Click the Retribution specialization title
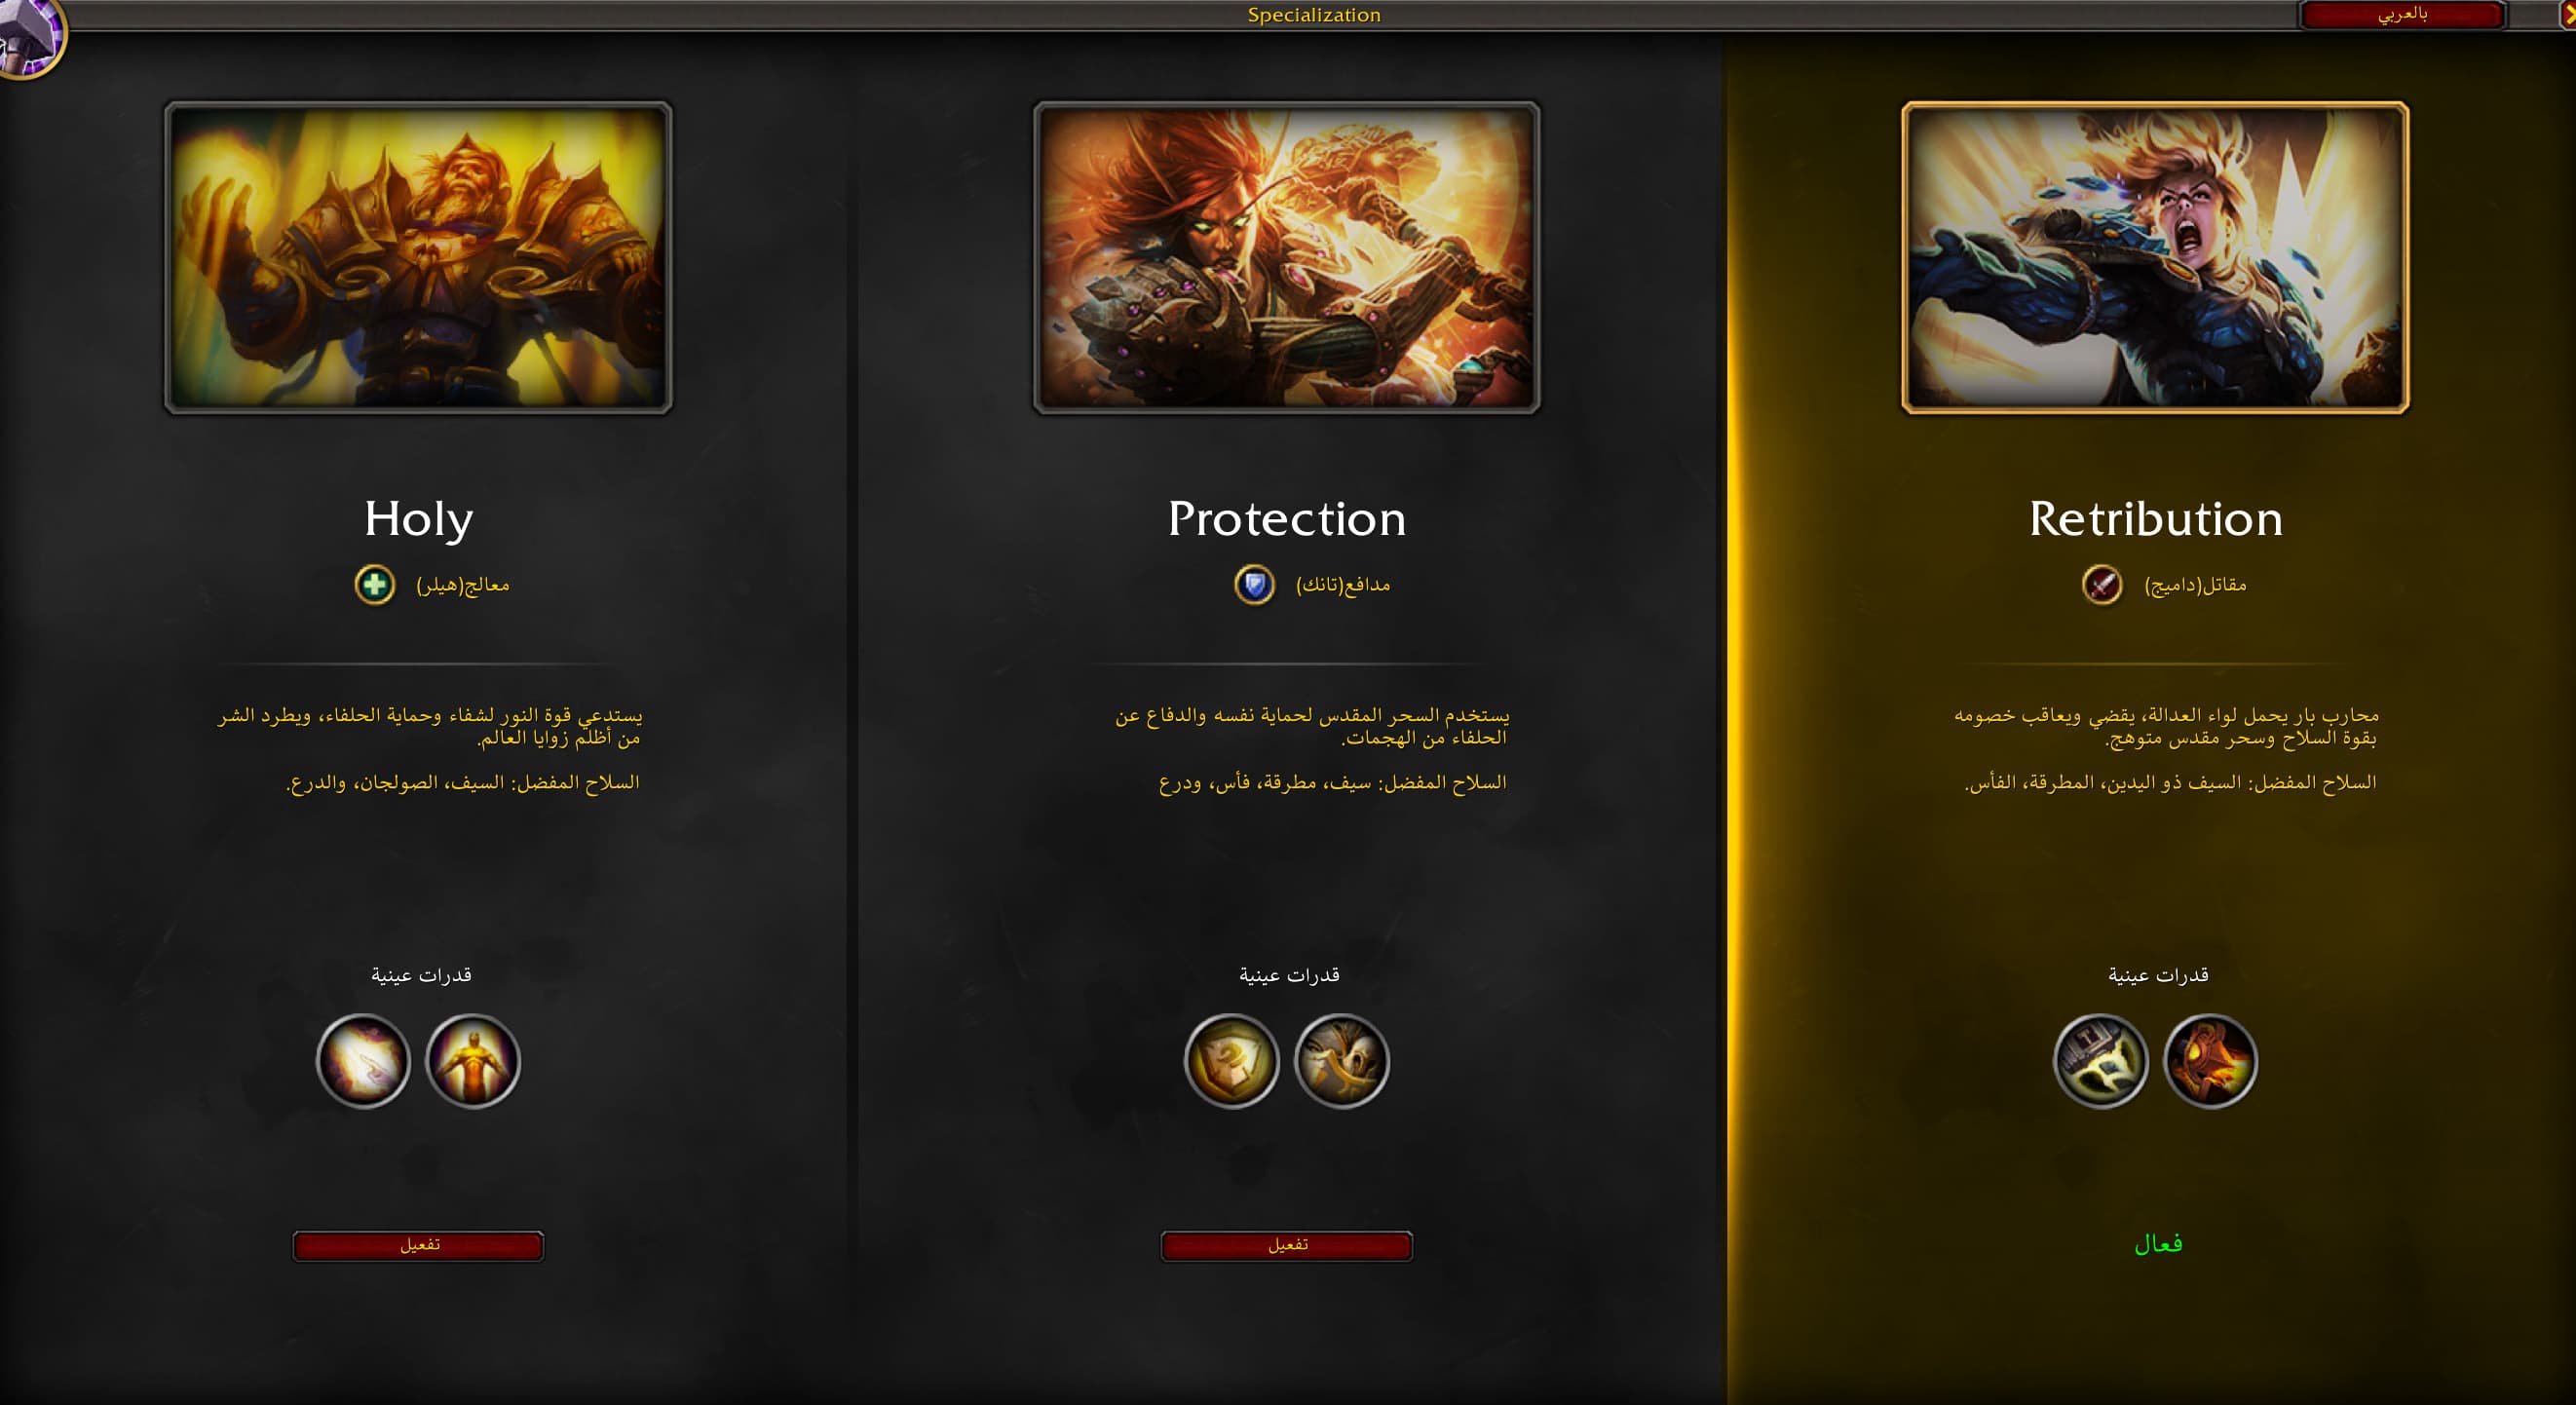Image resolution: width=2576 pixels, height=1405 pixels. pyautogui.click(x=2156, y=519)
